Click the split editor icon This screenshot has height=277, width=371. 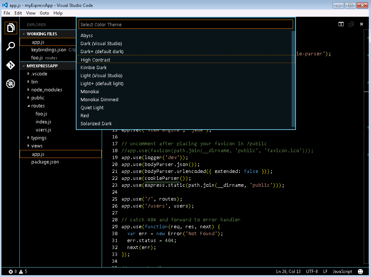click(x=341, y=24)
